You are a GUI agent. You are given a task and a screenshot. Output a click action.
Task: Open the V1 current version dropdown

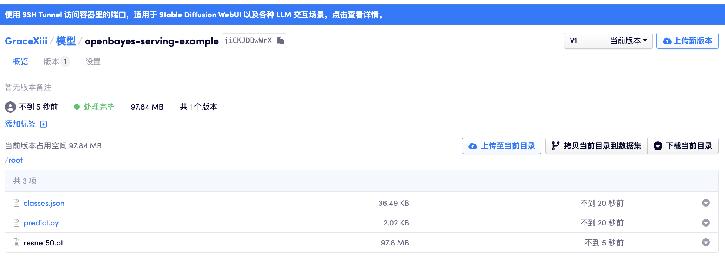608,41
